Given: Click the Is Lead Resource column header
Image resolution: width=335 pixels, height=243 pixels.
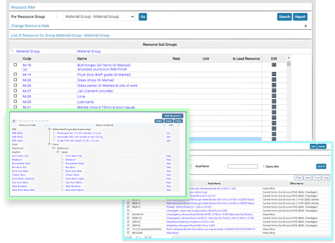Looking at the screenshot, I should click(x=246, y=59).
